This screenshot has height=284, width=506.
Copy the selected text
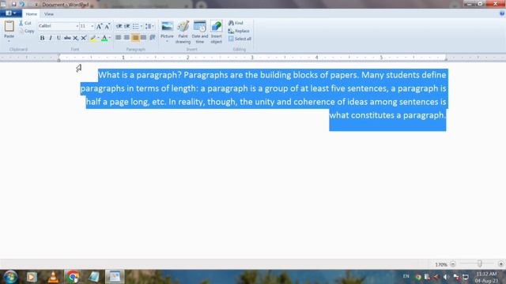[x=27, y=31]
